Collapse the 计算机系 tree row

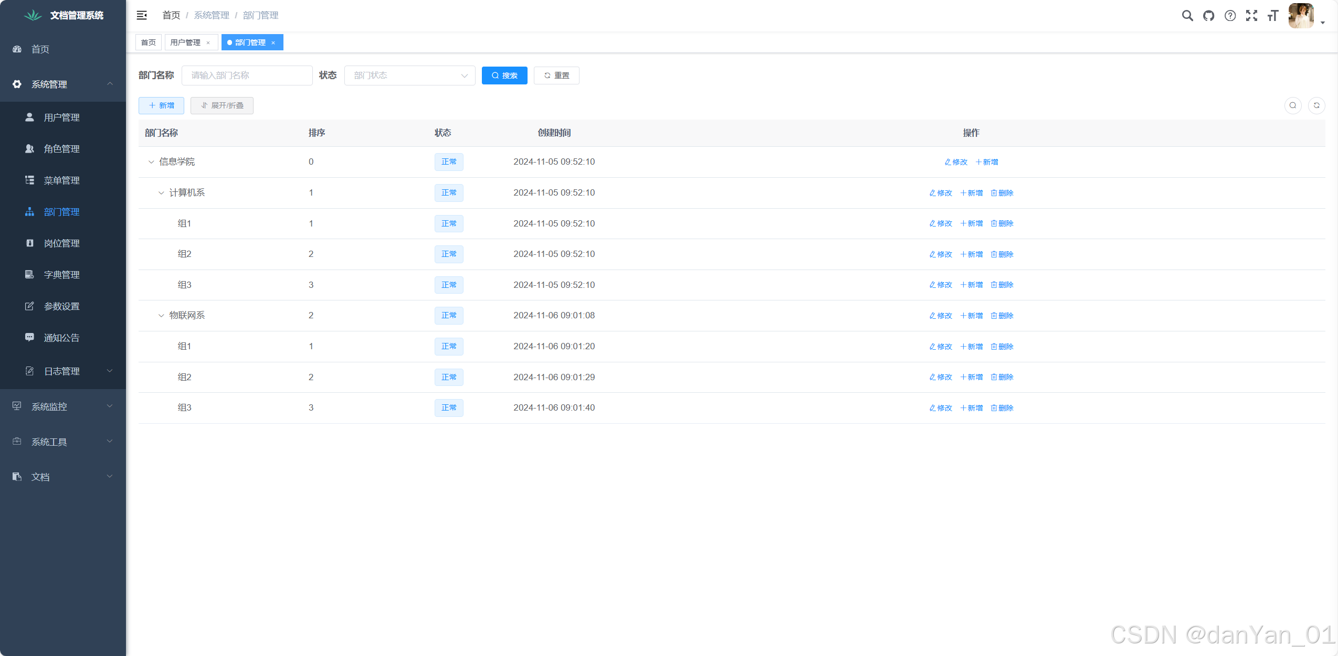tap(161, 193)
